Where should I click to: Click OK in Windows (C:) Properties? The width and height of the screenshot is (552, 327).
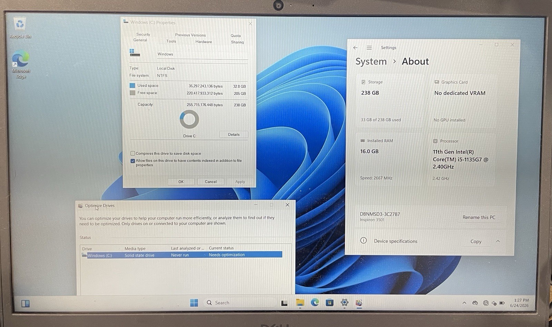tap(181, 182)
